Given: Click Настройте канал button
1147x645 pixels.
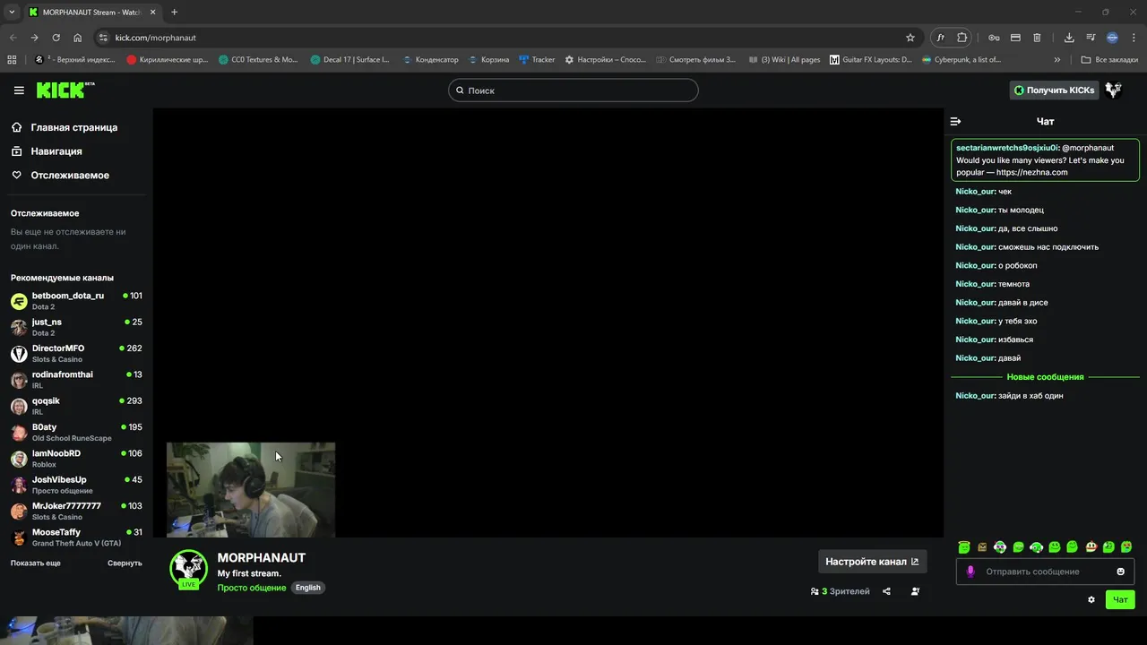Looking at the screenshot, I should coord(872,562).
